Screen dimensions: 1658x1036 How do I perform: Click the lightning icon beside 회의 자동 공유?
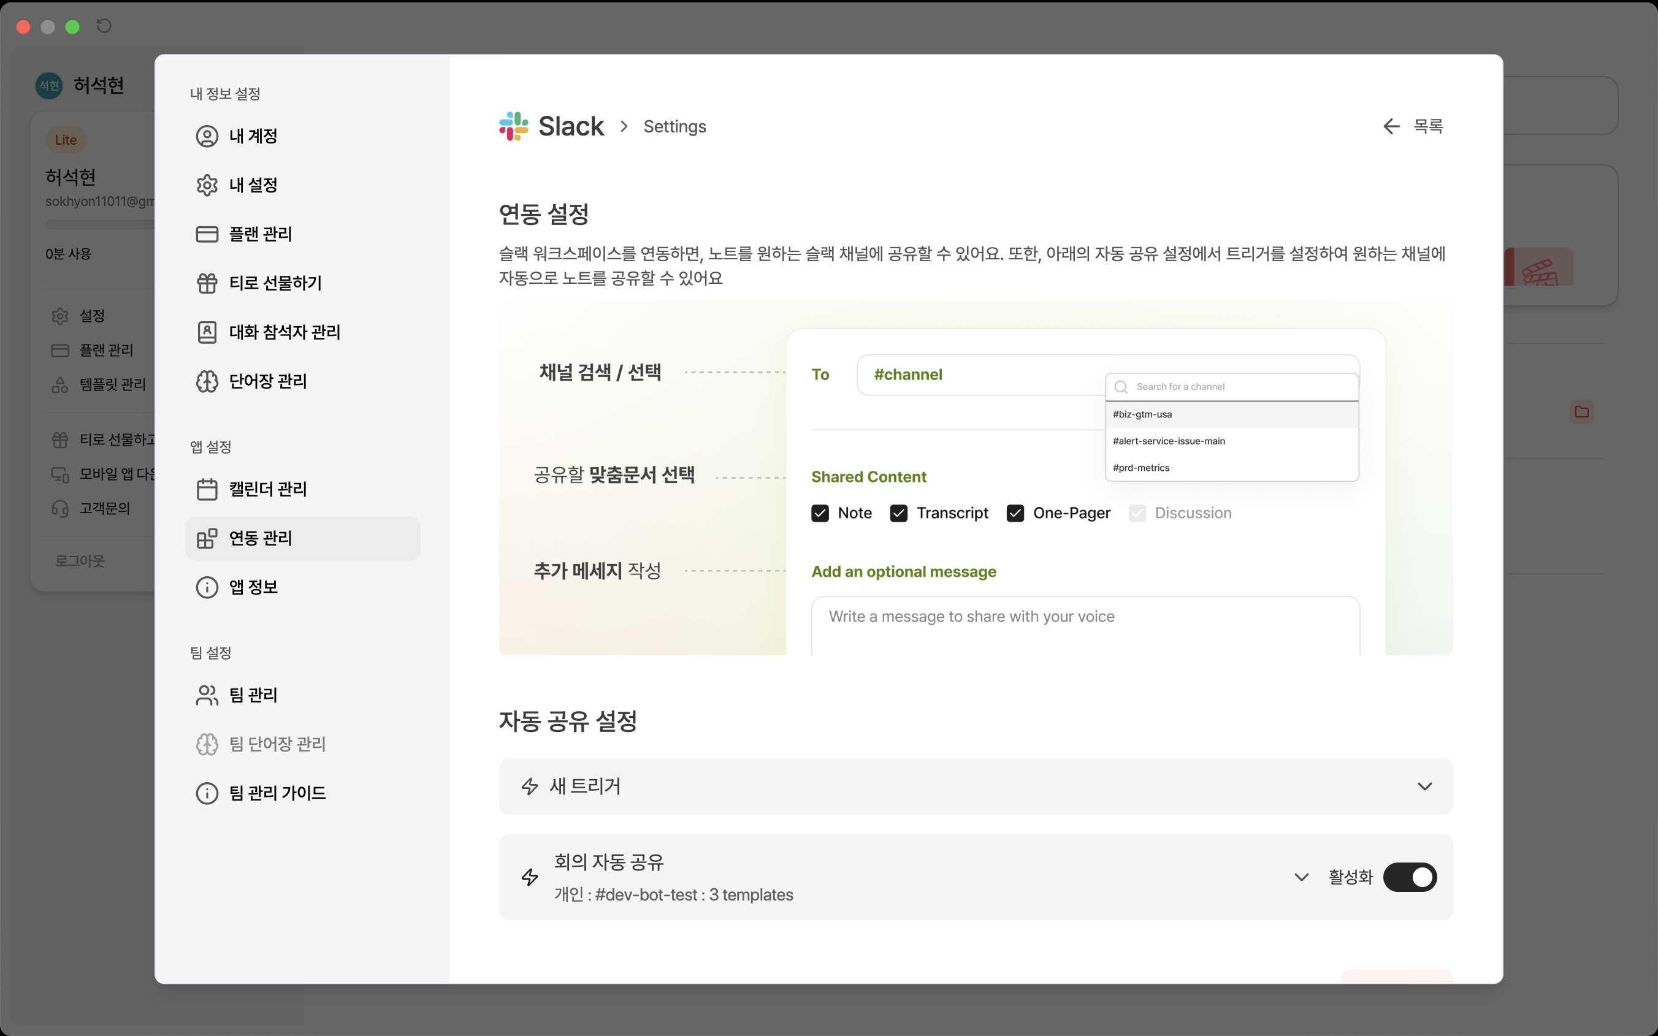click(x=530, y=877)
